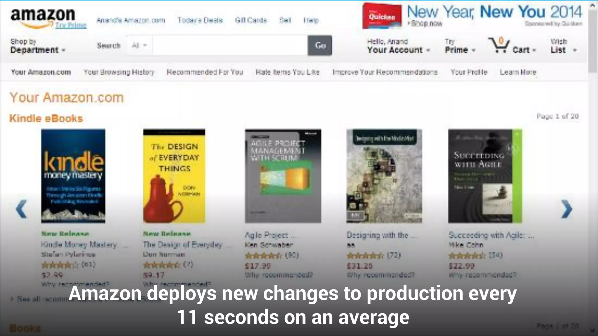Open Designing with the Mind cover
598x336 pixels.
coord(384,176)
